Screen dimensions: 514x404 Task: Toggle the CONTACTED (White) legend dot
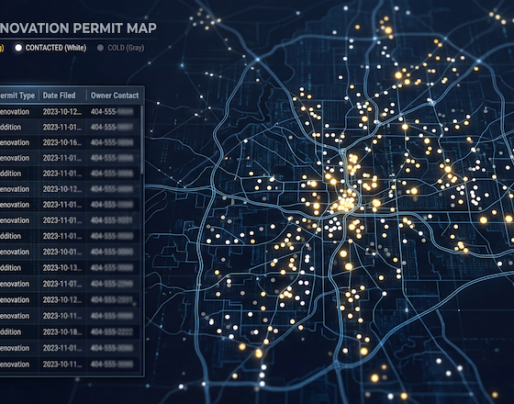pos(18,48)
